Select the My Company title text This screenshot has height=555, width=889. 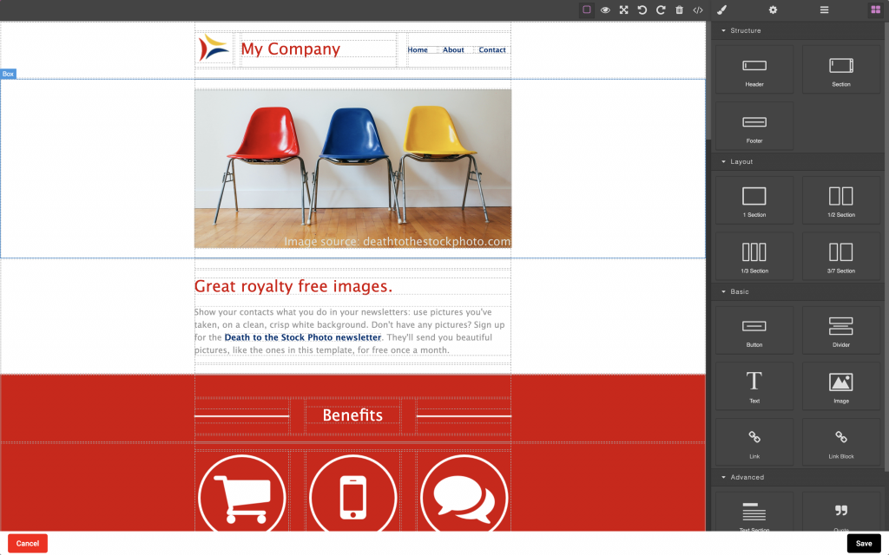pos(290,49)
